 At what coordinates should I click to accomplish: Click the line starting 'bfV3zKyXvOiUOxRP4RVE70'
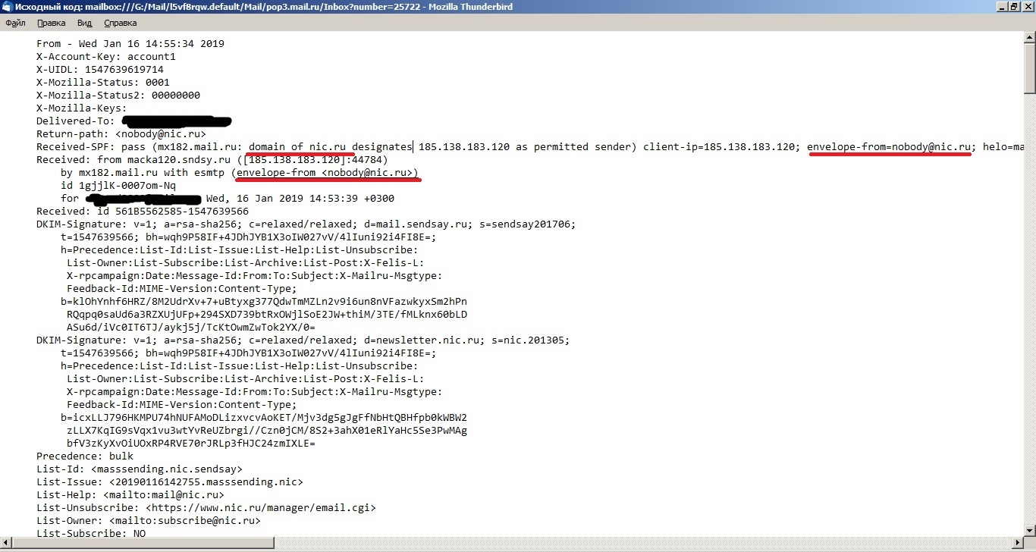click(x=191, y=443)
